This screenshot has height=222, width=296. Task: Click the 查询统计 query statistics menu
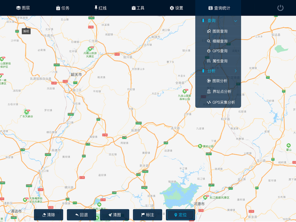[x=219, y=8]
